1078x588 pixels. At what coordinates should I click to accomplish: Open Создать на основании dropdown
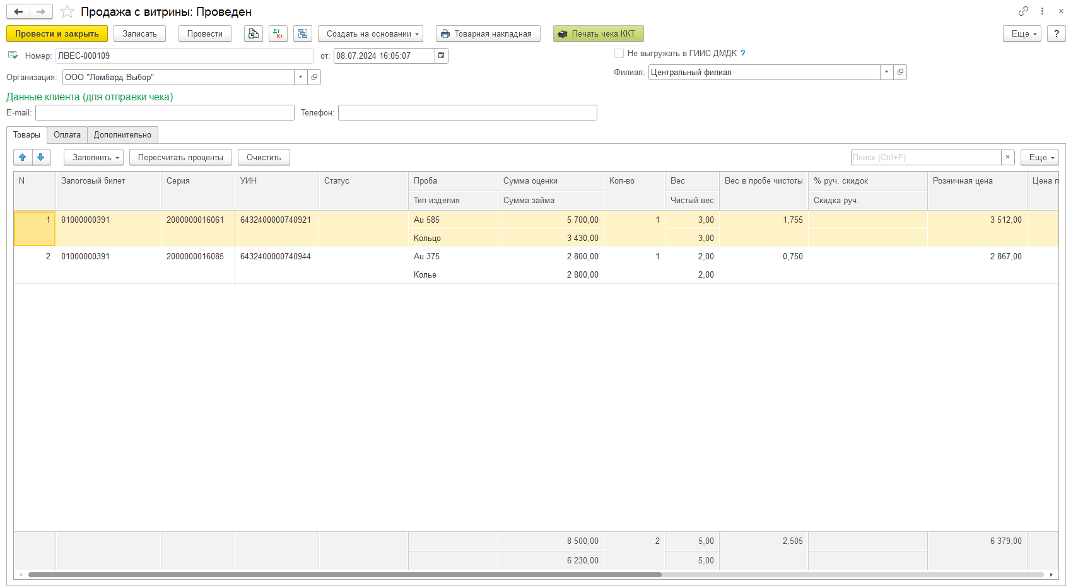370,33
